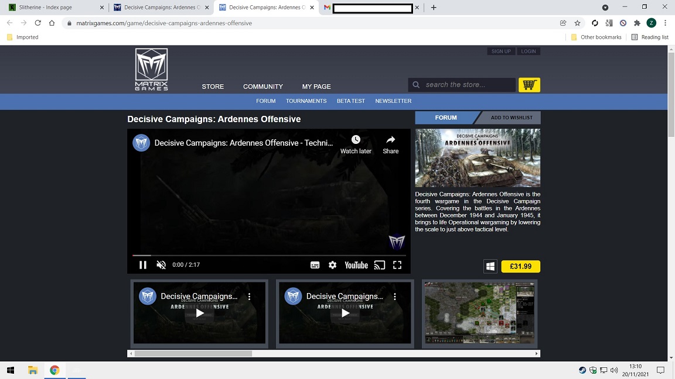The image size is (675, 379).
Task: Open Other bookmarks folder
Action: 596,37
